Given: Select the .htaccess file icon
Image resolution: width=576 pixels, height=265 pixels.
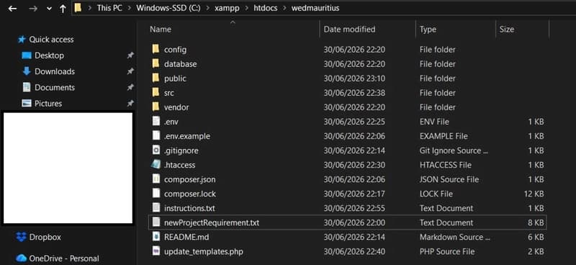Looking at the screenshot, I should pyautogui.click(x=156, y=164).
